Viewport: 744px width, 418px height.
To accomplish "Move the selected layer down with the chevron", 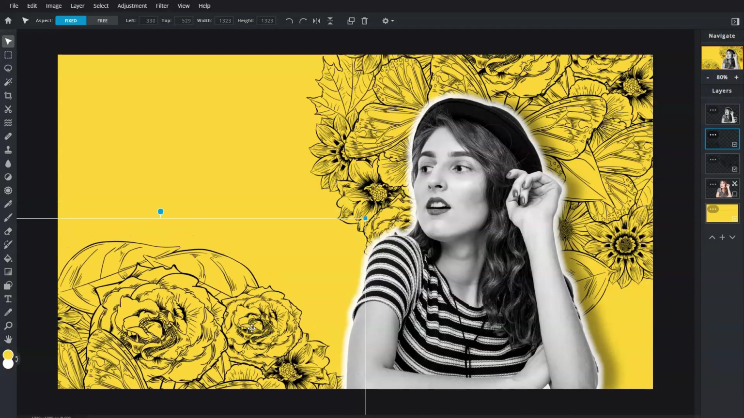I will (x=732, y=237).
